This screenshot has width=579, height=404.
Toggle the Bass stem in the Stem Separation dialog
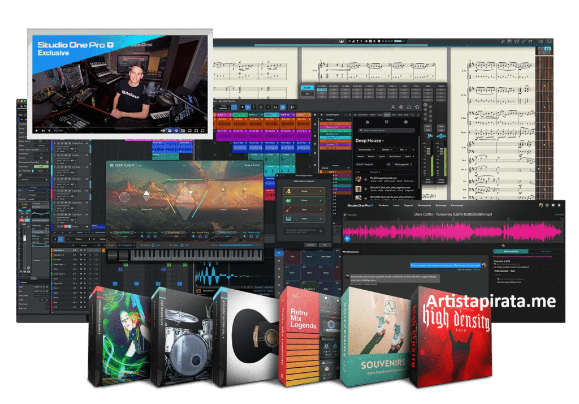pos(320,209)
